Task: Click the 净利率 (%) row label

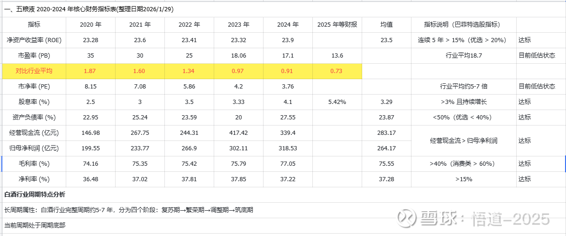Action: [x=34, y=179]
